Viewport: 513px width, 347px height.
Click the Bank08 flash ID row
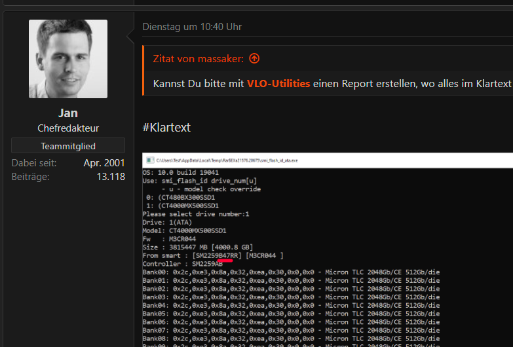click(291, 339)
